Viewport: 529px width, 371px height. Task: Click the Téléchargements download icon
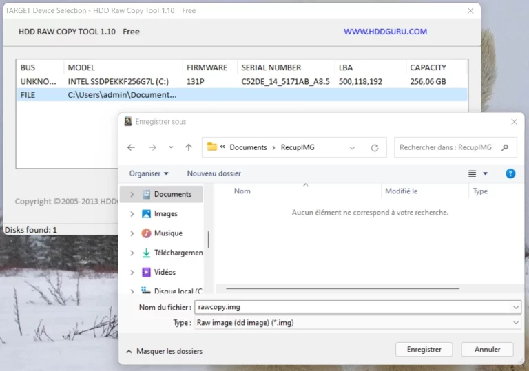(x=146, y=253)
